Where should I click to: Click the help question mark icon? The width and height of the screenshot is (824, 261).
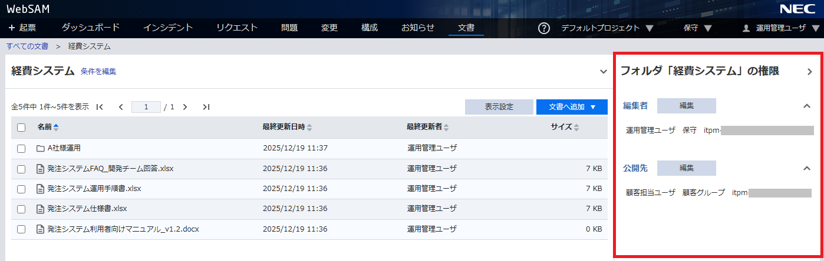click(x=544, y=28)
